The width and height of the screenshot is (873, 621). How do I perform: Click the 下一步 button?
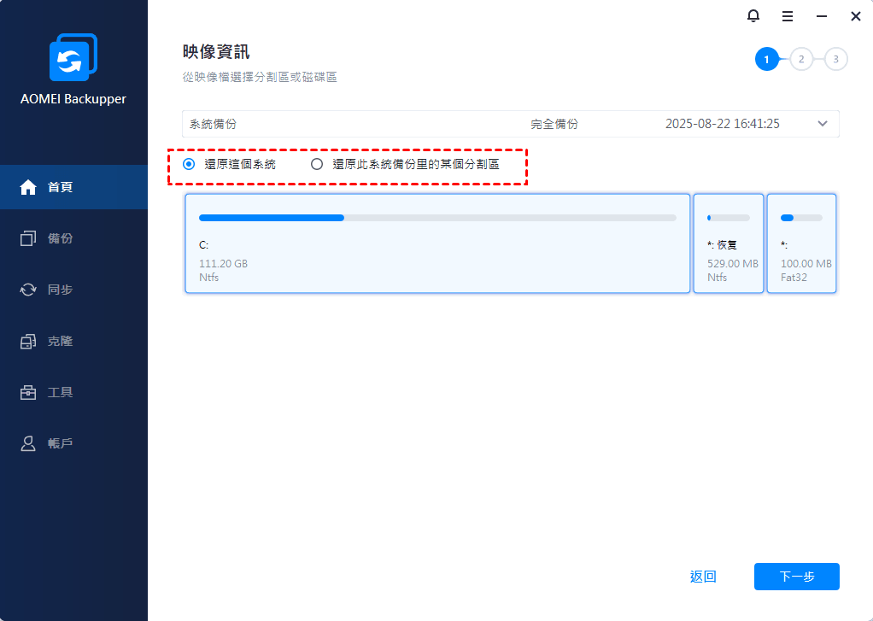(x=797, y=577)
